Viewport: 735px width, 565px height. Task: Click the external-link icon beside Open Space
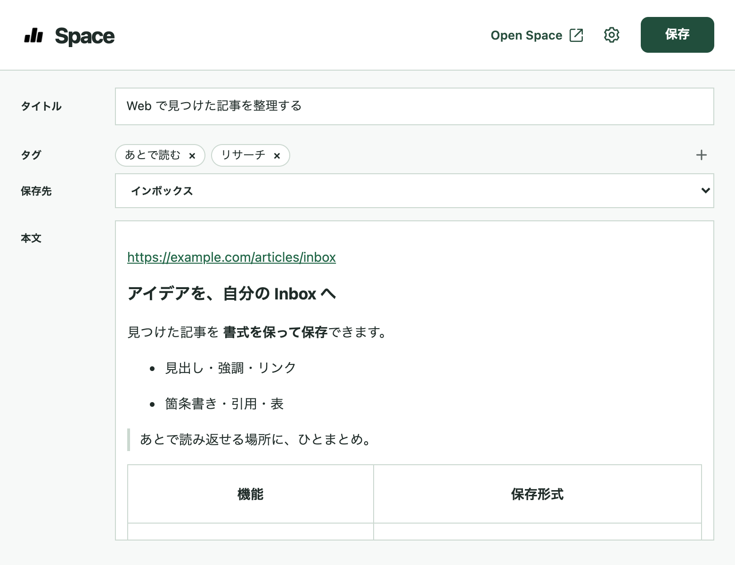pyautogui.click(x=576, y=35)
